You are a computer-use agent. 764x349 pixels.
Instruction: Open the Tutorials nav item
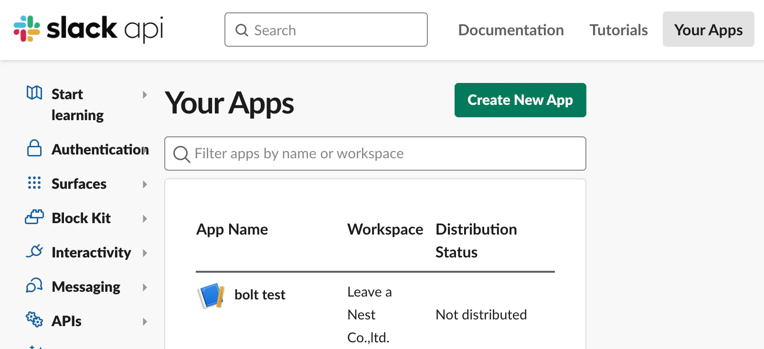tap(618, 30)
